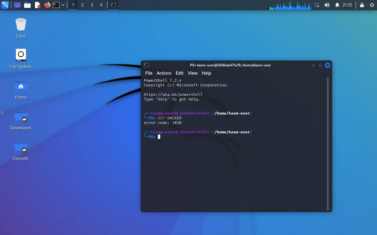Expand the terminal launcher dropdown arrow
Image resolution: width=377 pixels, height=235 pixels.
click(x=63, y=5)
